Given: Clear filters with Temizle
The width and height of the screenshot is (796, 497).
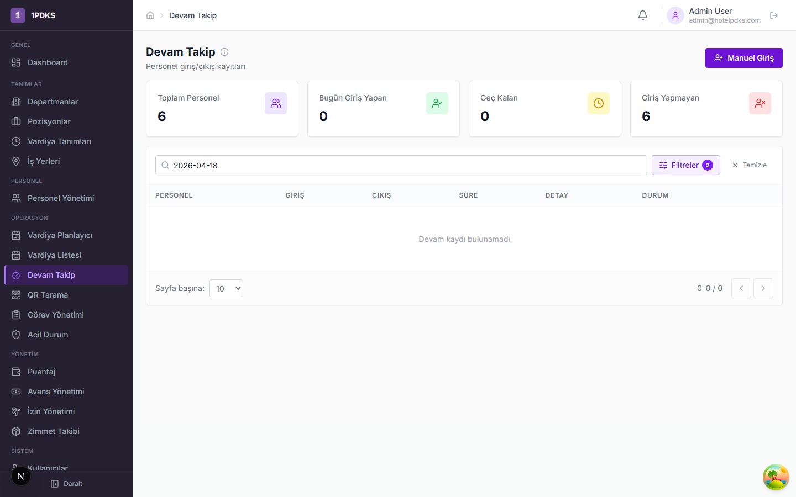Looking at the screenshot, I should point(749,165).
